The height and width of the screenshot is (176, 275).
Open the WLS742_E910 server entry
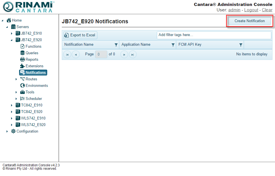[x=33, y=118]
